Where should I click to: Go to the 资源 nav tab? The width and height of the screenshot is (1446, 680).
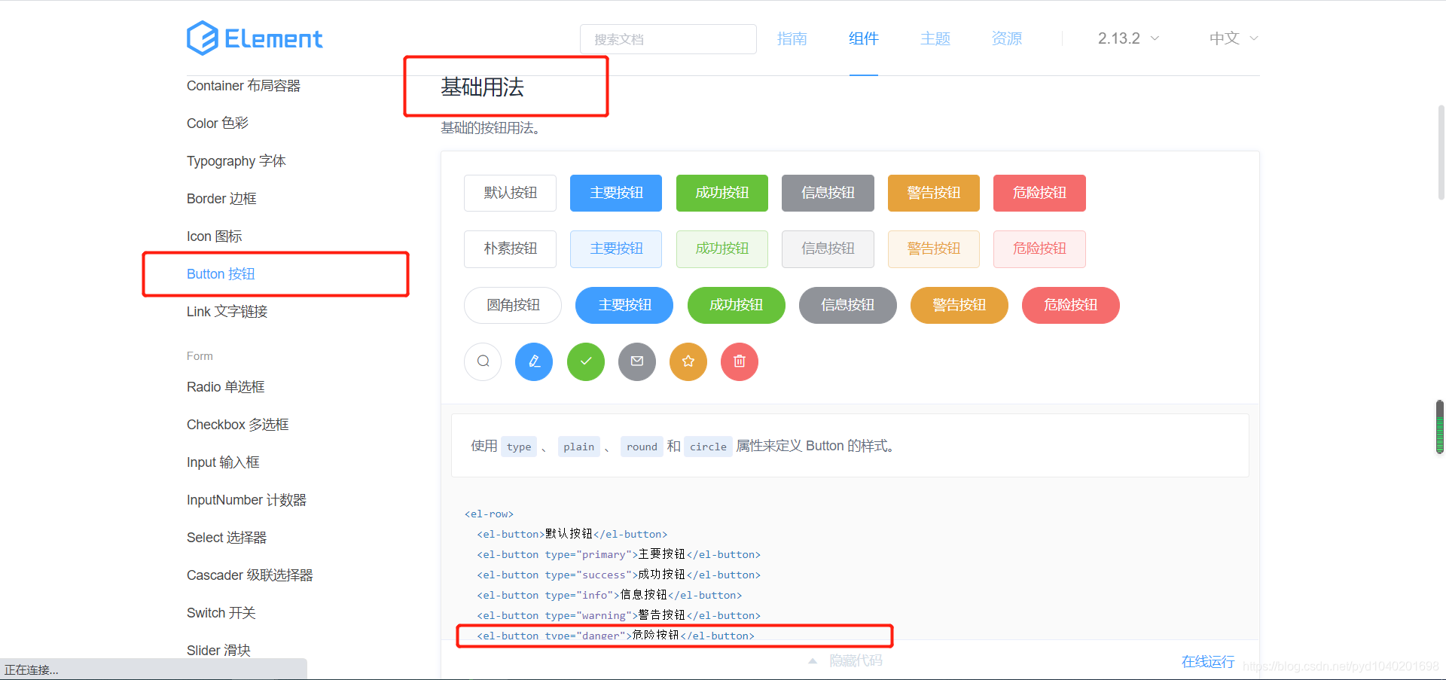pos(1006,38)
